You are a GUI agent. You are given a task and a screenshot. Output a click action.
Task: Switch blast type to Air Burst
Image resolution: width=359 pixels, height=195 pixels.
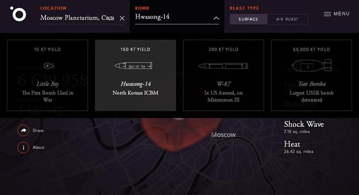pos(287,19)
